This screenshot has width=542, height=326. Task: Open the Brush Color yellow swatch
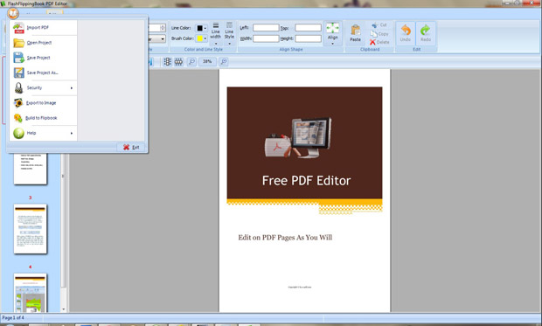point(202,38)
